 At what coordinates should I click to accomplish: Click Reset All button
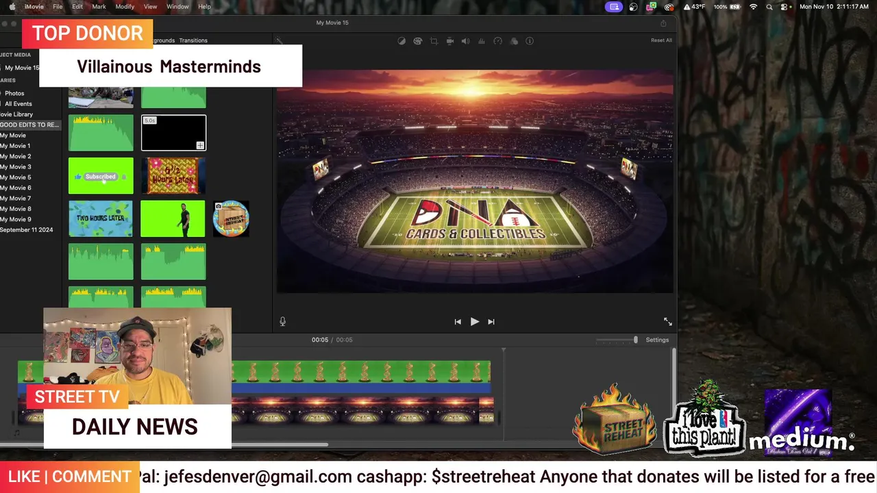(x=661, y=40)
